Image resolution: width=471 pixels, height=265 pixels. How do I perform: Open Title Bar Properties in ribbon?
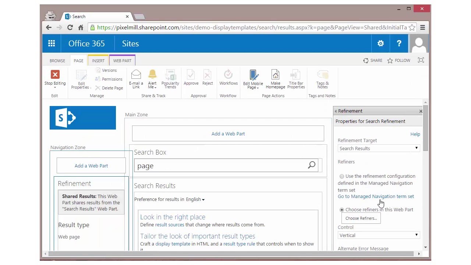pos(296,79)
